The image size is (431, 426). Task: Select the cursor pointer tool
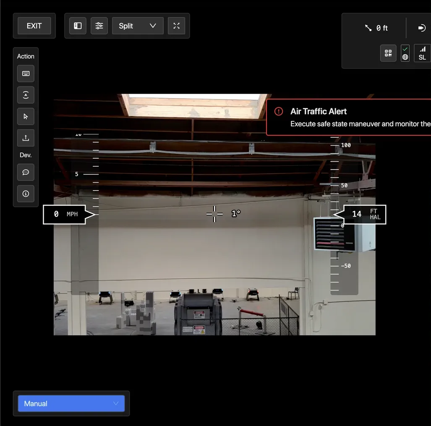click(26, 116)
